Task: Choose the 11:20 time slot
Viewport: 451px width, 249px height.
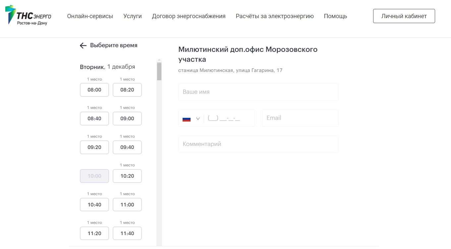Action: click(94, 233)
